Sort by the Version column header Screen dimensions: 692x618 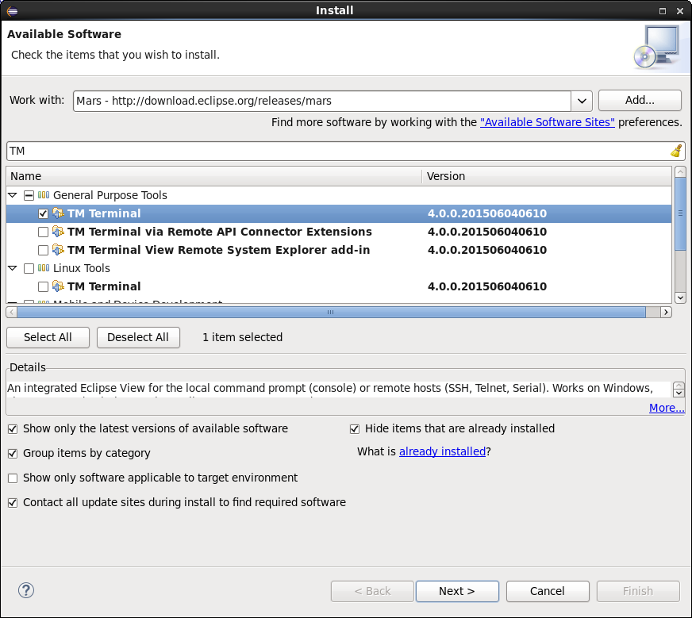[547, 176]
